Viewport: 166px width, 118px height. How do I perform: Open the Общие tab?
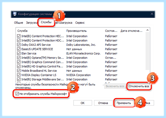click(x=19, y=23)
